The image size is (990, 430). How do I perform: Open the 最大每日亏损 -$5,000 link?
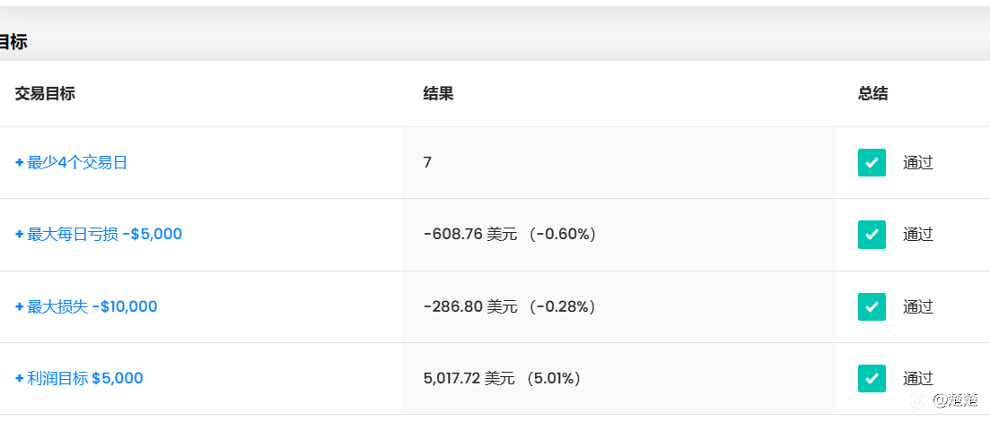105,235
